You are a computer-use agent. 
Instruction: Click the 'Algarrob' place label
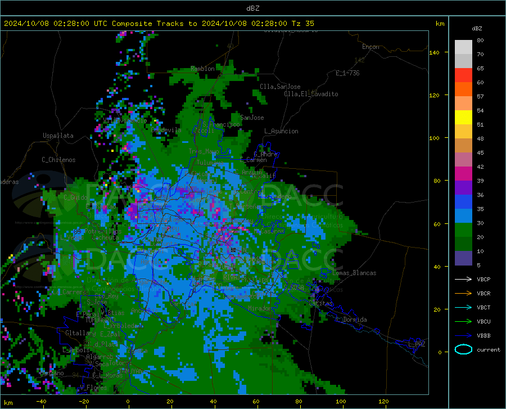click(100, 357)
